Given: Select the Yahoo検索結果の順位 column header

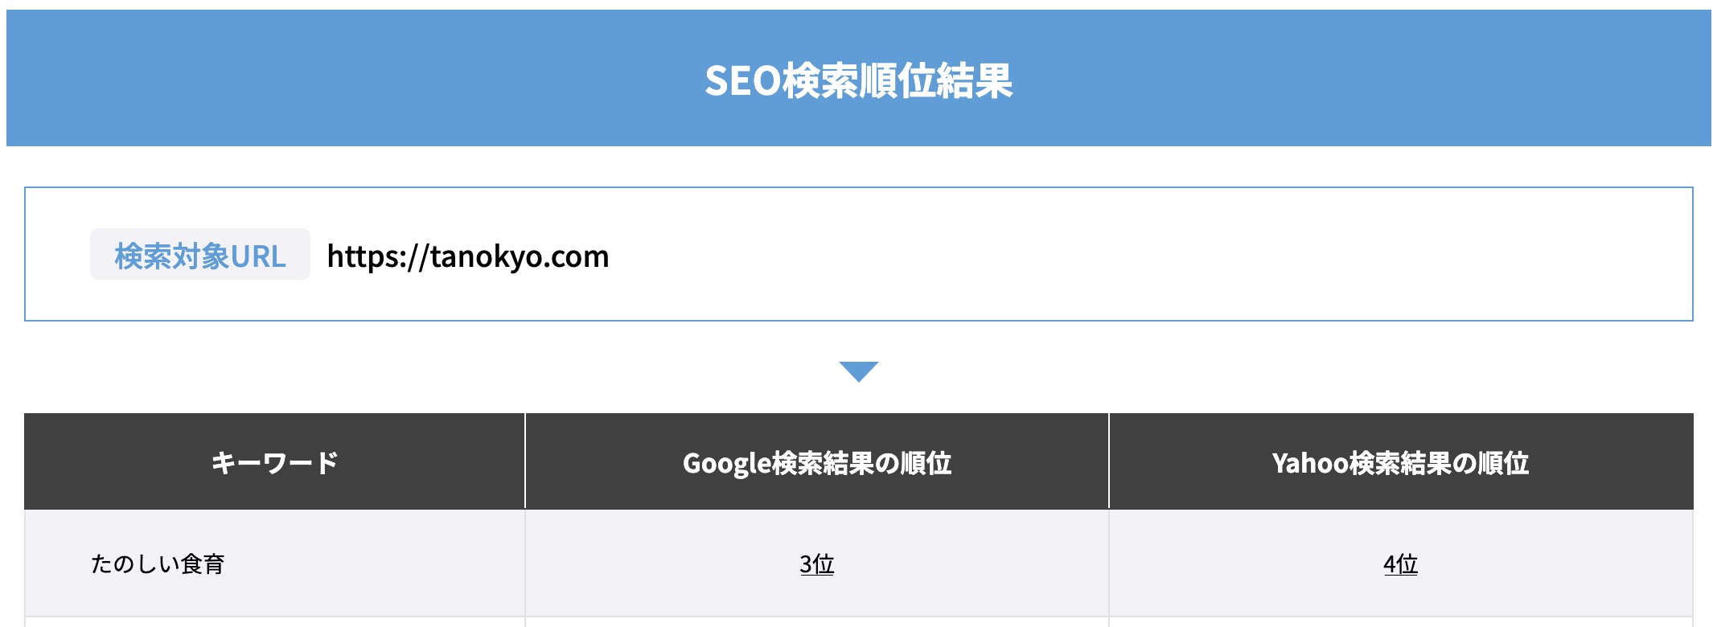Looking at the screenshot, I should click(x=1400, y=462).
